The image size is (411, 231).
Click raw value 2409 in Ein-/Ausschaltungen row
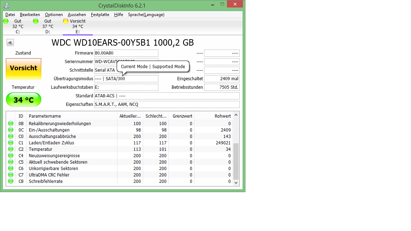pyautogui.click(x=226, y=130)
